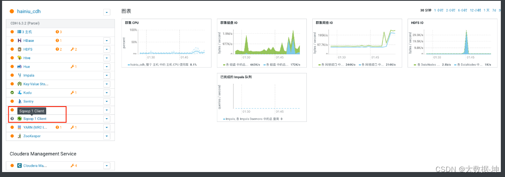Click the Sentry service icon
Viewport: 505px width, 177px height.
[20, 102]
